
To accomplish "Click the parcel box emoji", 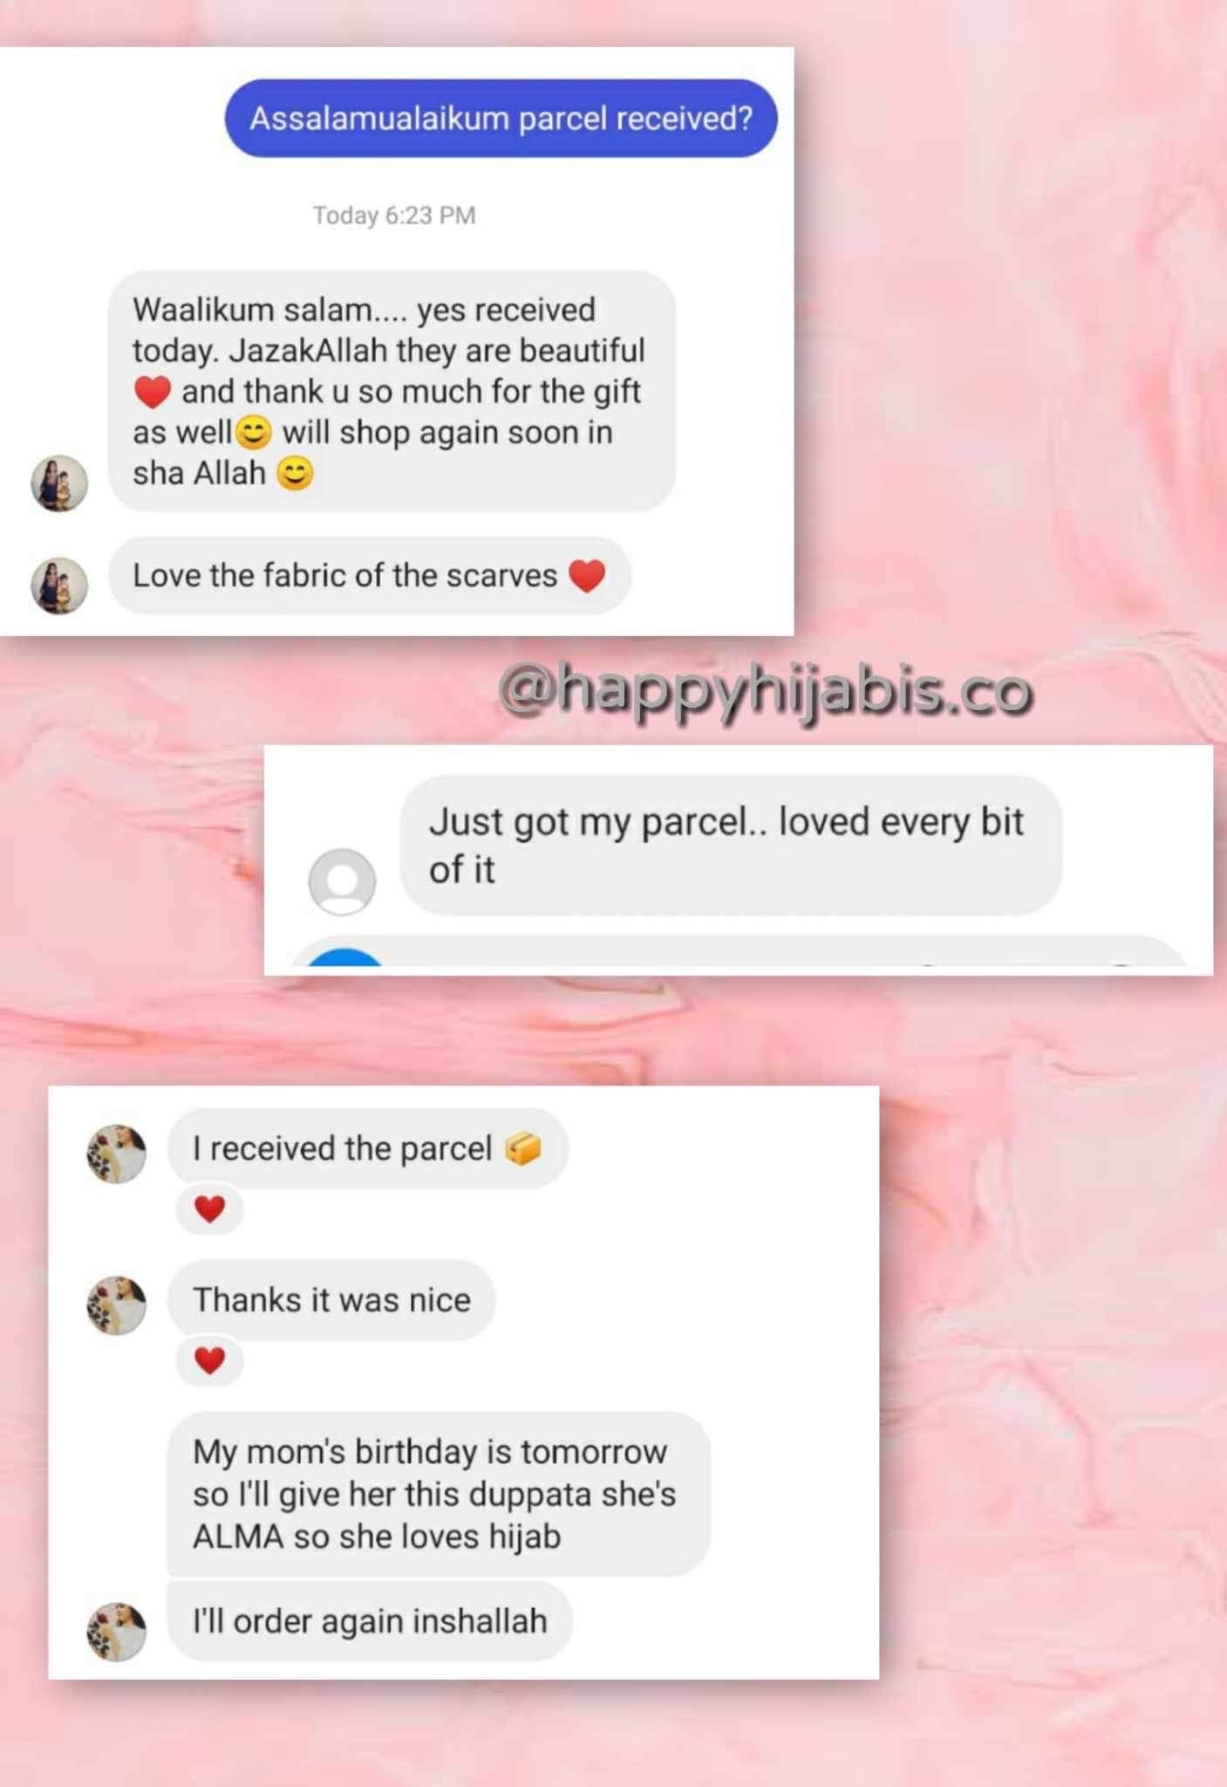I will [523, 1148].
